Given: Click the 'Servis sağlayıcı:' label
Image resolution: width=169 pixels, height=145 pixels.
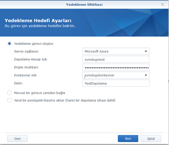Looking at the screenshot, I should 26,51.
